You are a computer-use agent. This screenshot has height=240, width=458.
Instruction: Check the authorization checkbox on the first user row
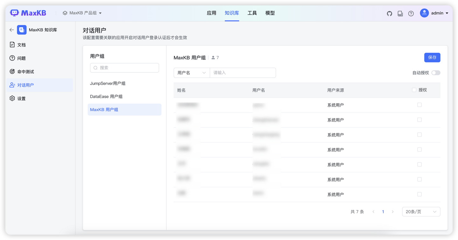[x=419, y=105]
